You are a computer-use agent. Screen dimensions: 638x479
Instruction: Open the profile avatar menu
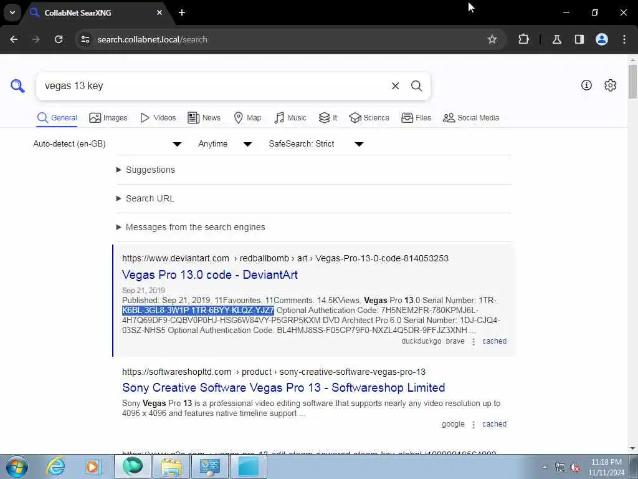point(602,39)
